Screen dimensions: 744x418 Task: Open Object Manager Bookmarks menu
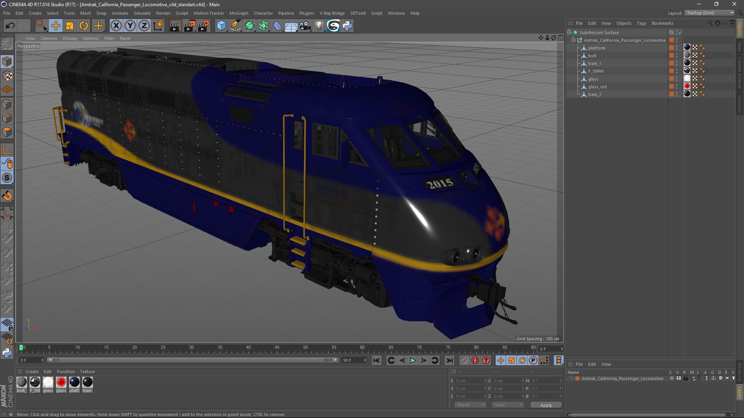coord(662,23)
